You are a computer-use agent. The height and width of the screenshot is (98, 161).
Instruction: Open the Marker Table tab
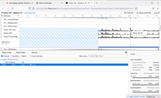point(21,52)
